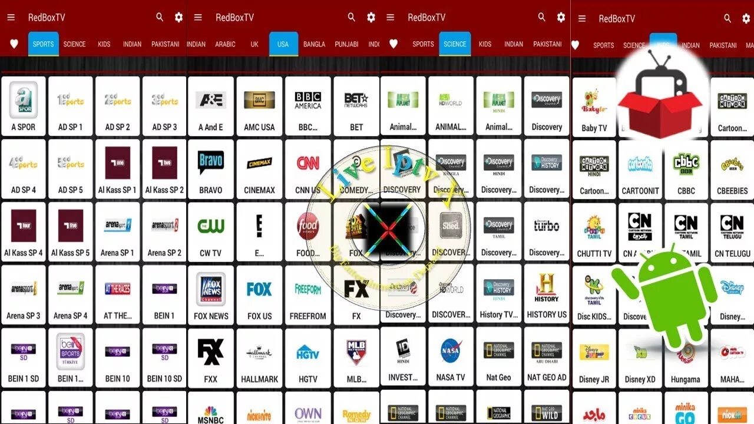
Task: Open the CW TV channel
Action: pos(211,233)
